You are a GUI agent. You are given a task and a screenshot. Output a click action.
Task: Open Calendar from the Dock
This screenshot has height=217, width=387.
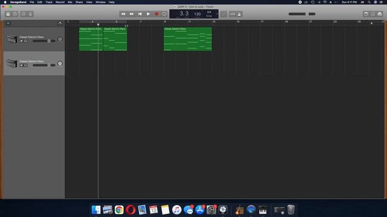point(154,210)
